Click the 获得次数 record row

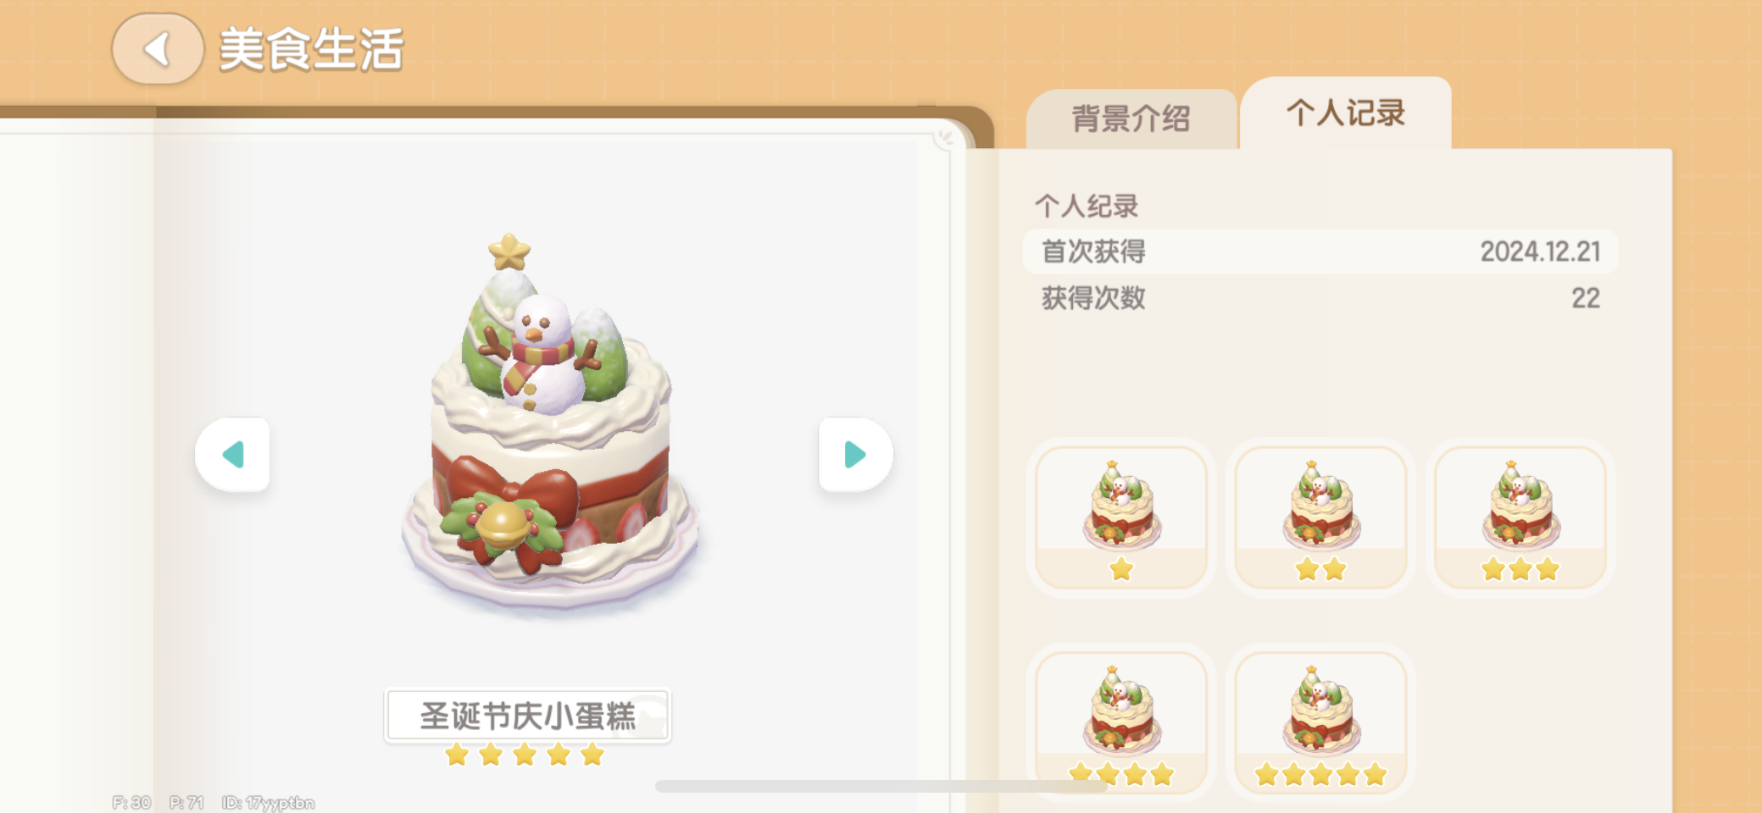1320,298
